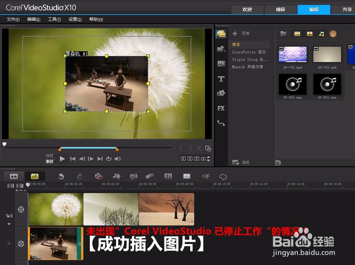Jump to End of clip
The height and width of the screenshot is (265, 355).
[x=100, y=159]
